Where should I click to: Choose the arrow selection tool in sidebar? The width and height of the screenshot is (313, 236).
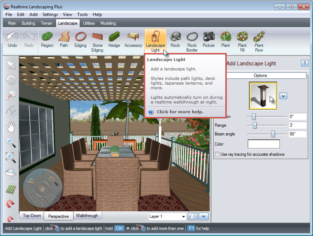[11, 65]
